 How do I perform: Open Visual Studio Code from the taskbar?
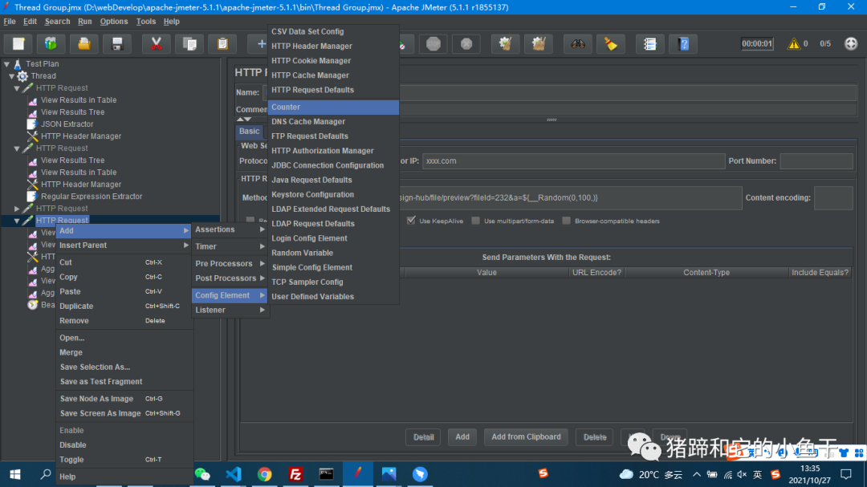[234, 473]
